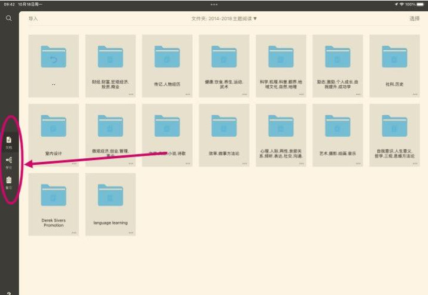Open the 科学.机理.科普 folder
The image size is (428, 295).
281,66
